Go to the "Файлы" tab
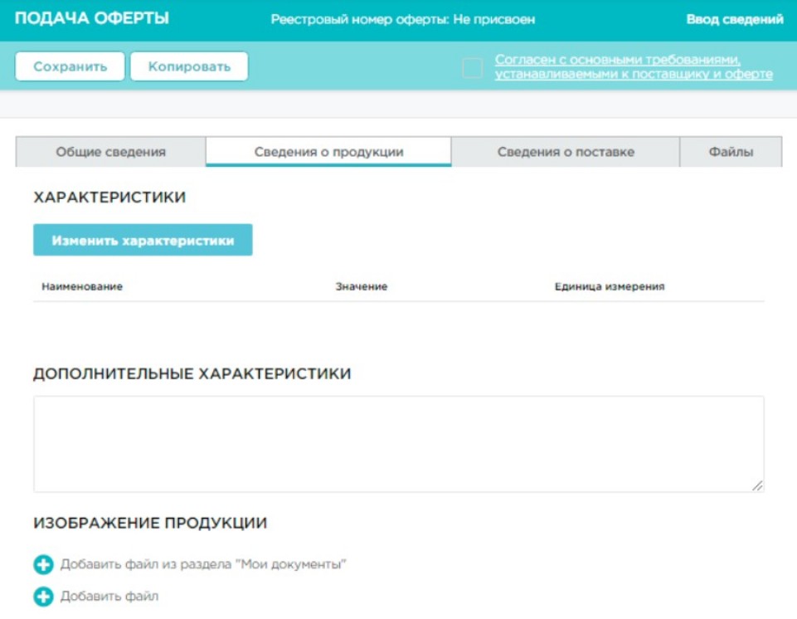This screenshot has height=619, width=797. [x=731, y=152]
